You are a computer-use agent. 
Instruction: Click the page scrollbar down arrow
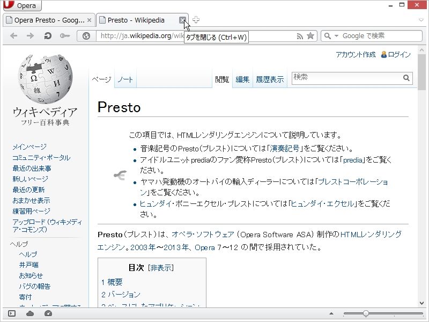pyautogui.click(x=421, y=303)
